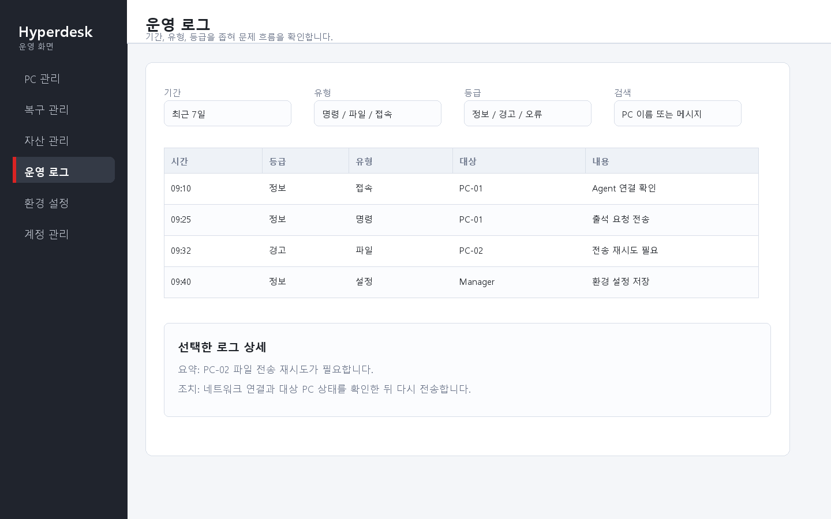
Task: Expand the 유형 filter 명령 / 파일 / 접속
Action: [377, 114]
